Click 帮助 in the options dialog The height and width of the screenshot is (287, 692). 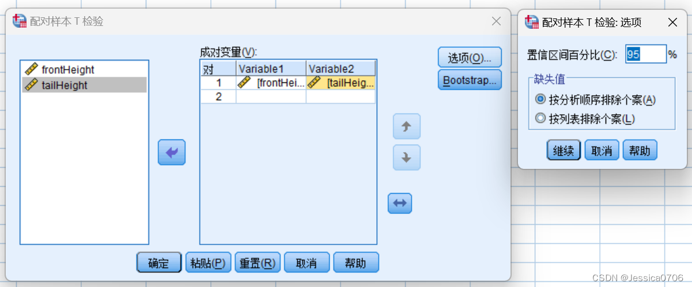tap(640, 150)
